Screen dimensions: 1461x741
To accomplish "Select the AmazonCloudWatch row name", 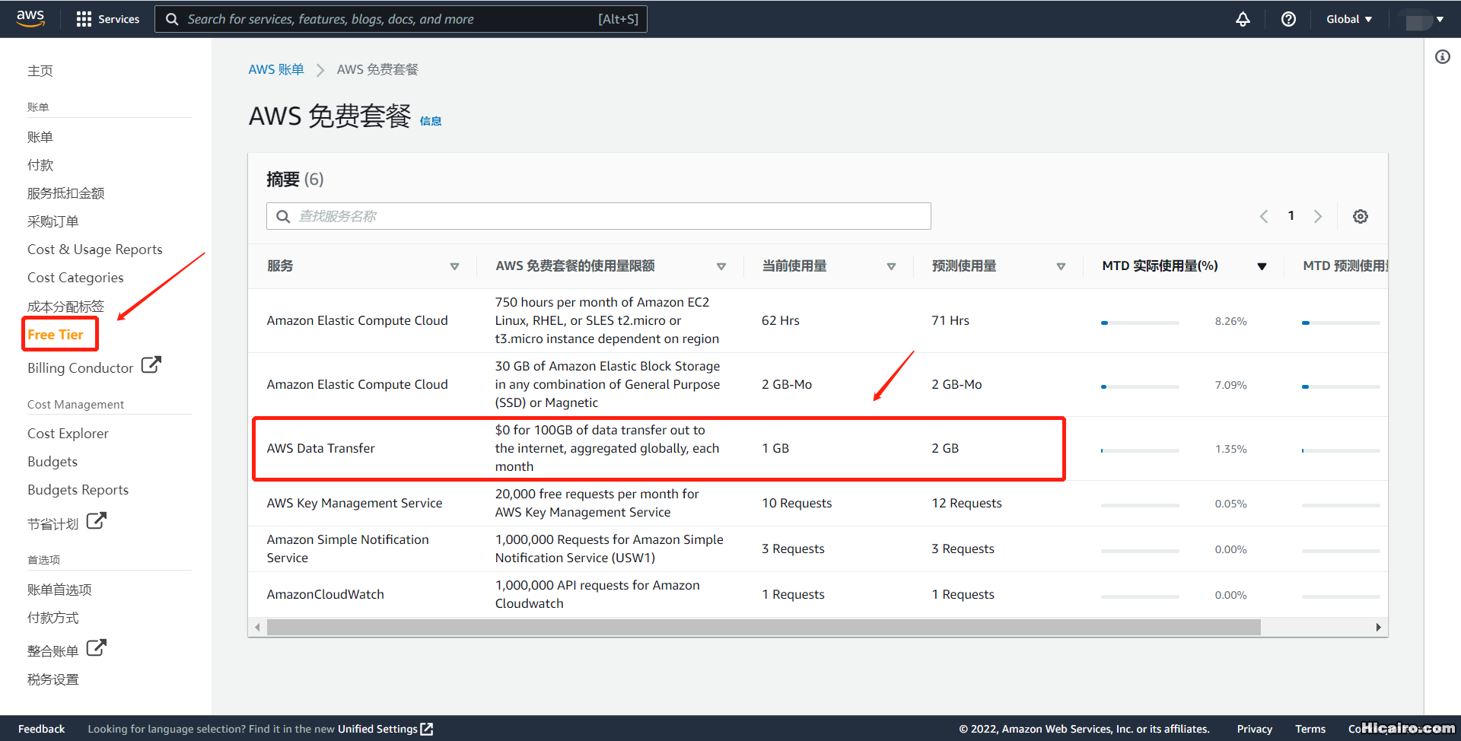I will [326, 594].
